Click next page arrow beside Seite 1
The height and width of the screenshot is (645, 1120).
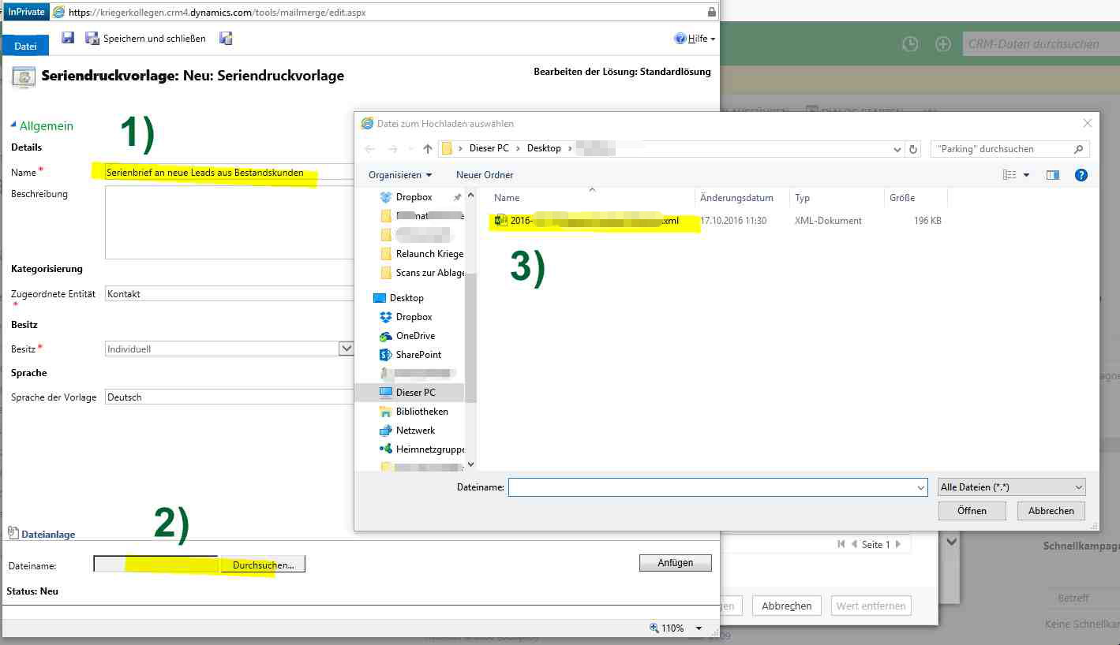[x=898, y=545]
